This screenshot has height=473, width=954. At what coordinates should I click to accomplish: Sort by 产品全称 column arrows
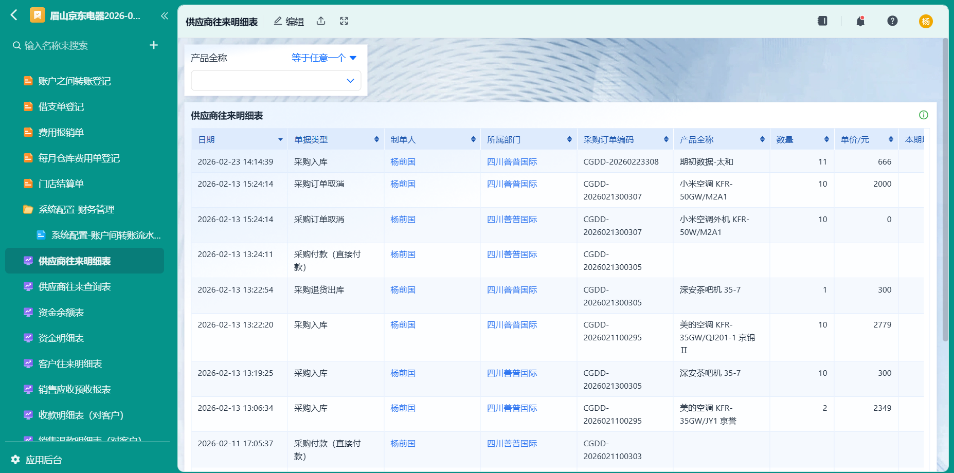point(762,139)
